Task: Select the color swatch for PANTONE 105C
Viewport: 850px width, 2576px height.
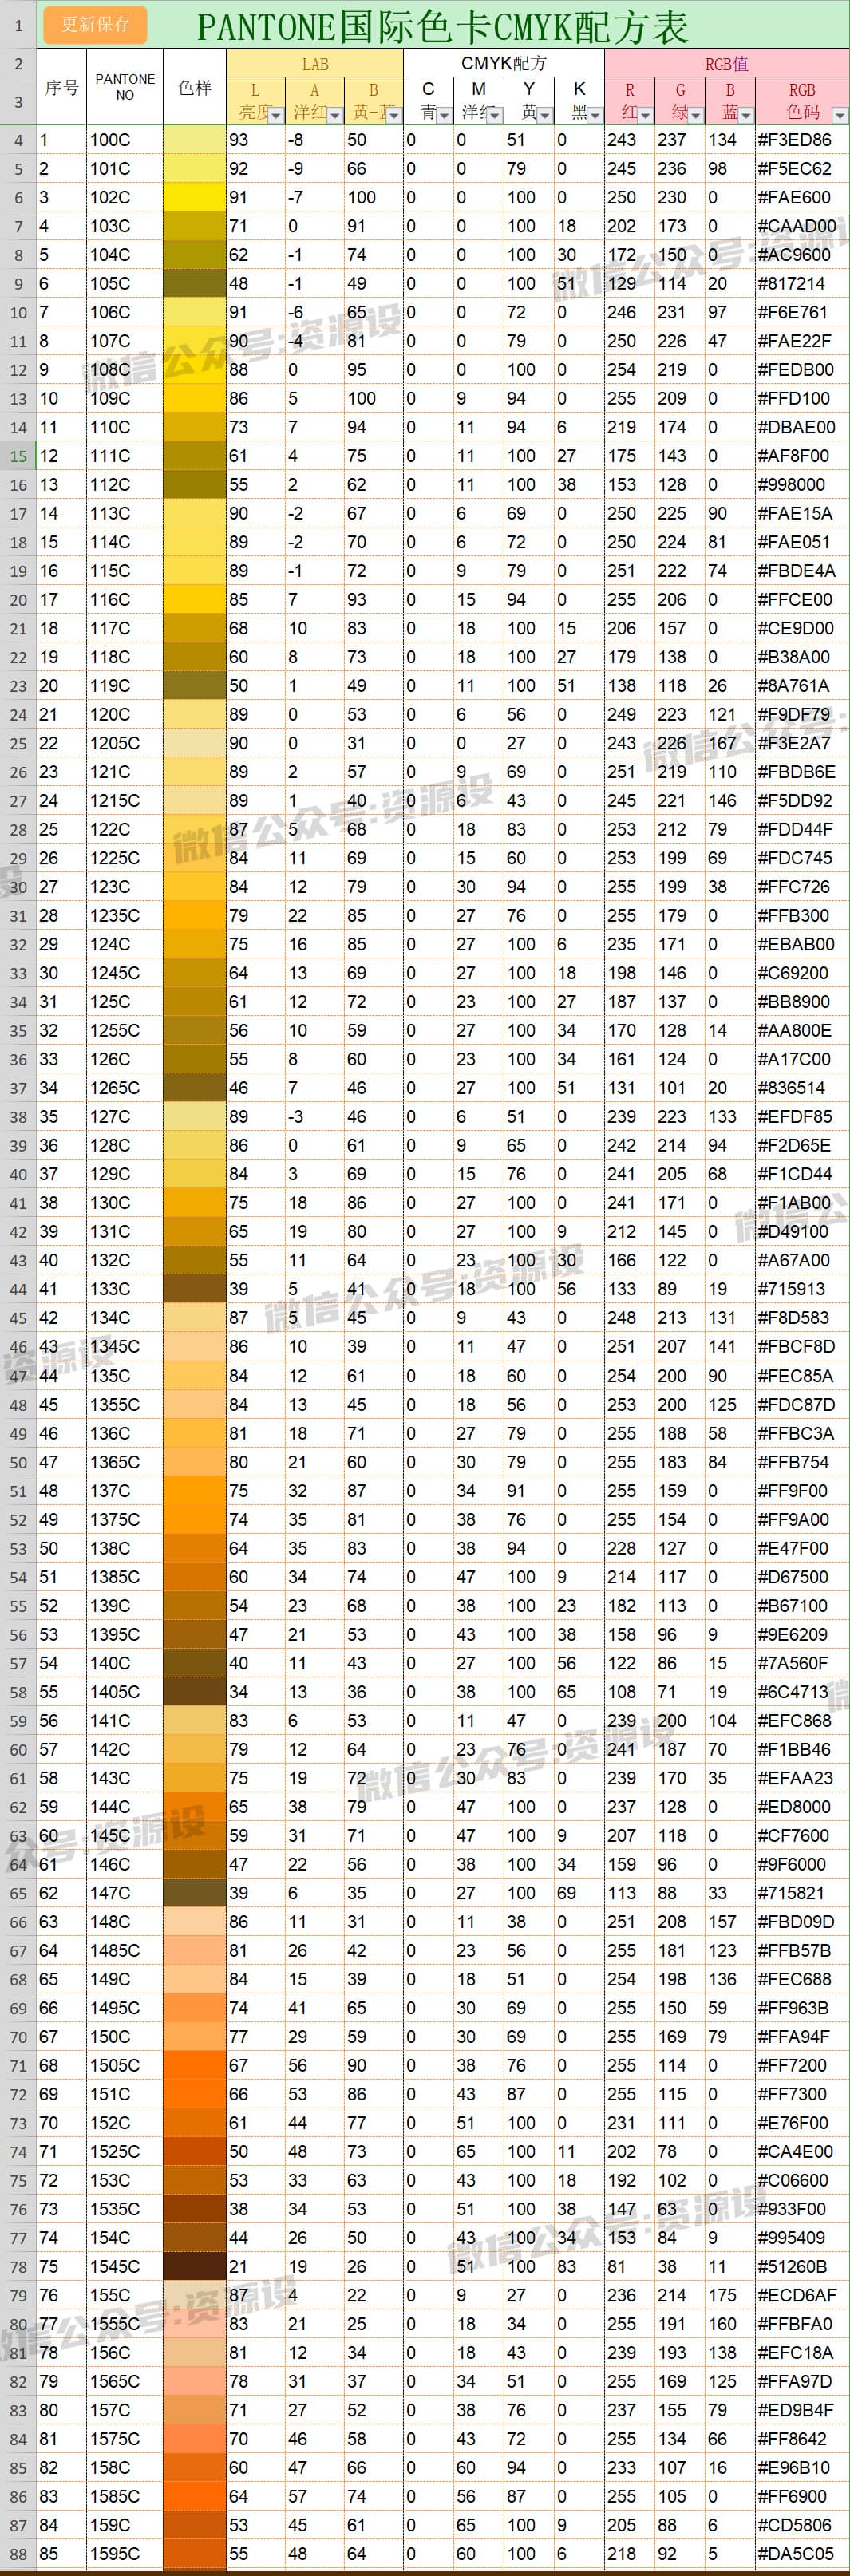Action: pyautogui.click(x=195, y=283)
